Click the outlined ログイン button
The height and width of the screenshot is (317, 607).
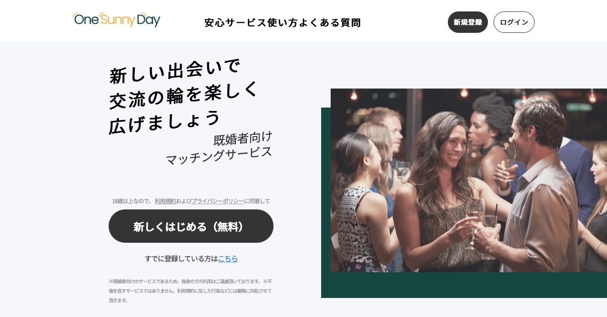tap(514, 22)
